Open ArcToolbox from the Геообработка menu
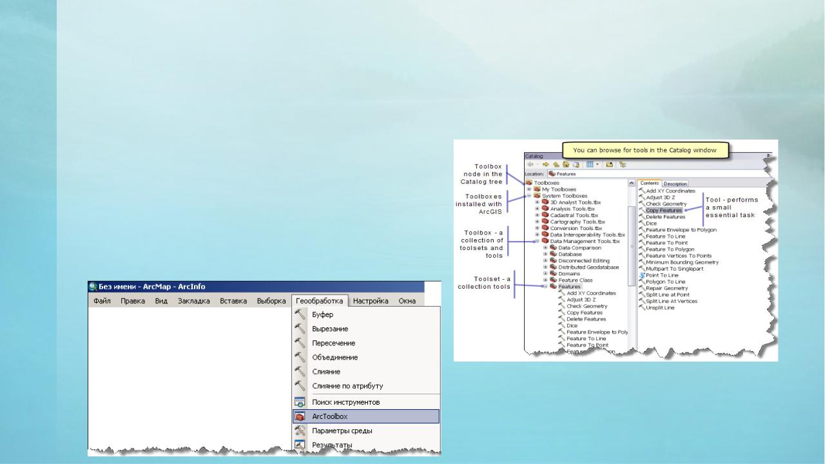 366,416
